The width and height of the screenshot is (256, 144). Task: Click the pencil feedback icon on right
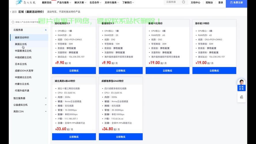coord(241,97)
